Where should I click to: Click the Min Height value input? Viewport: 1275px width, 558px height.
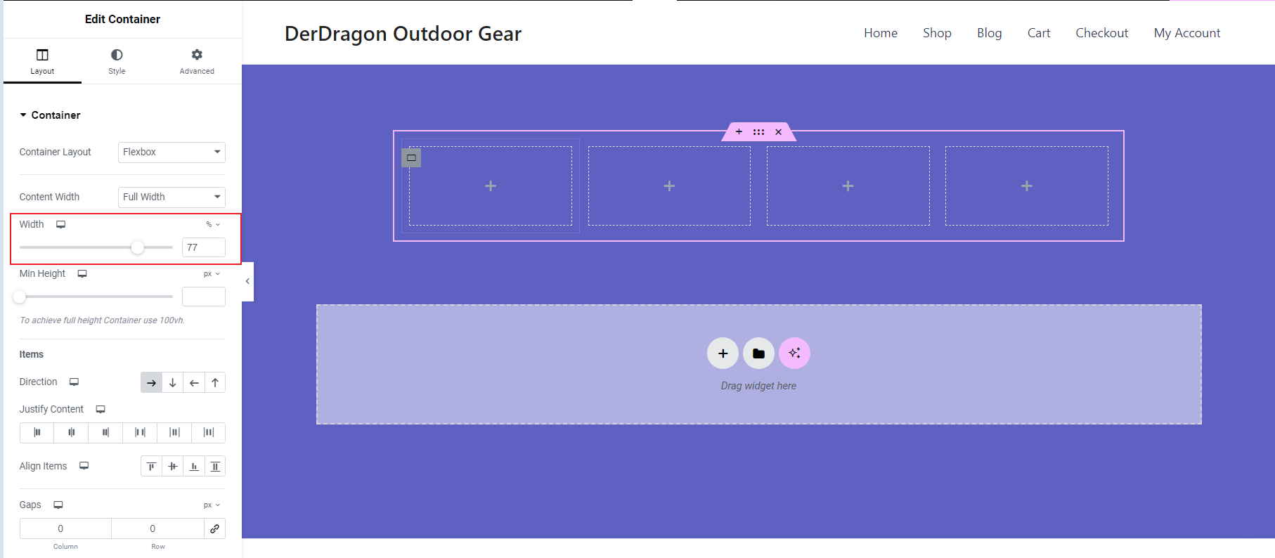click(204, 297)
